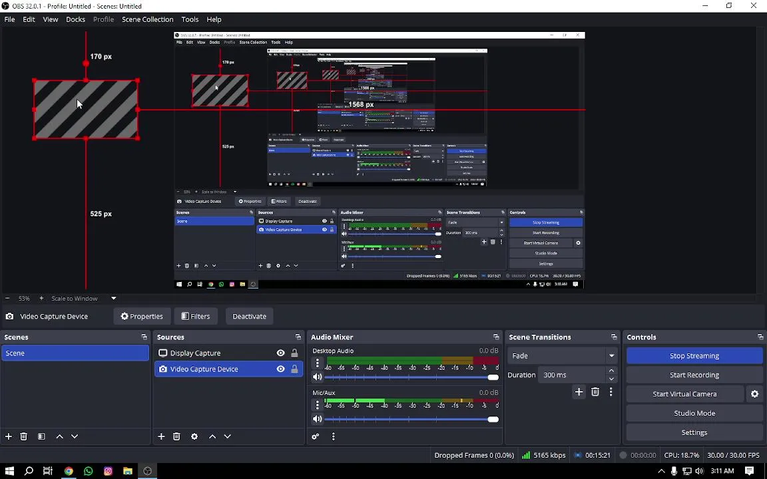
Task: Open File Explorer from the taskbar
Action: click(127, 471)
